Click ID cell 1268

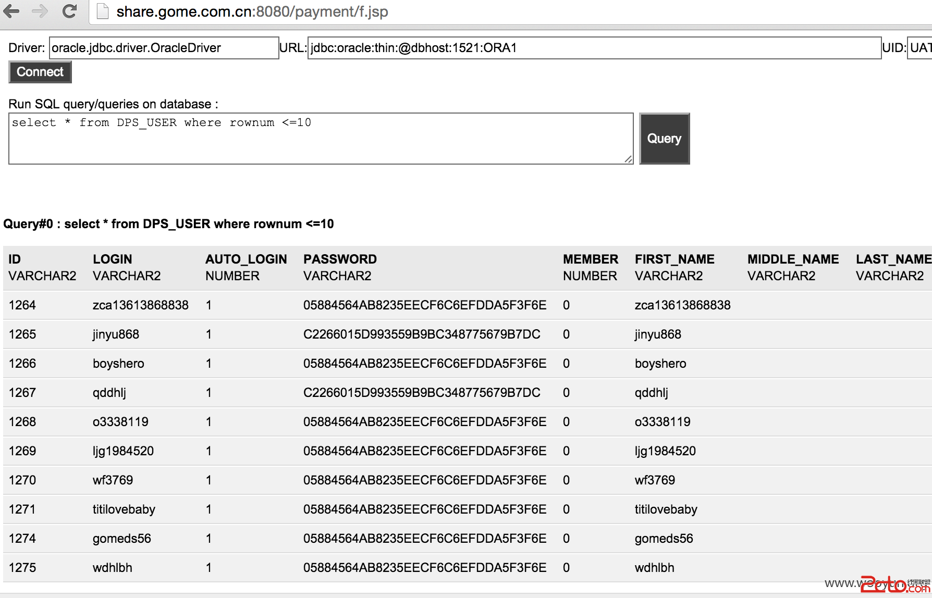tap(22, 422)
